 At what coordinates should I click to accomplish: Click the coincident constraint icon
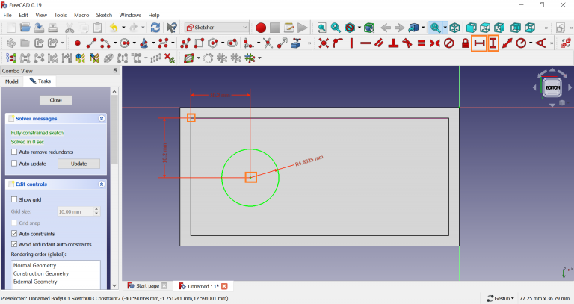click(324, 43)
